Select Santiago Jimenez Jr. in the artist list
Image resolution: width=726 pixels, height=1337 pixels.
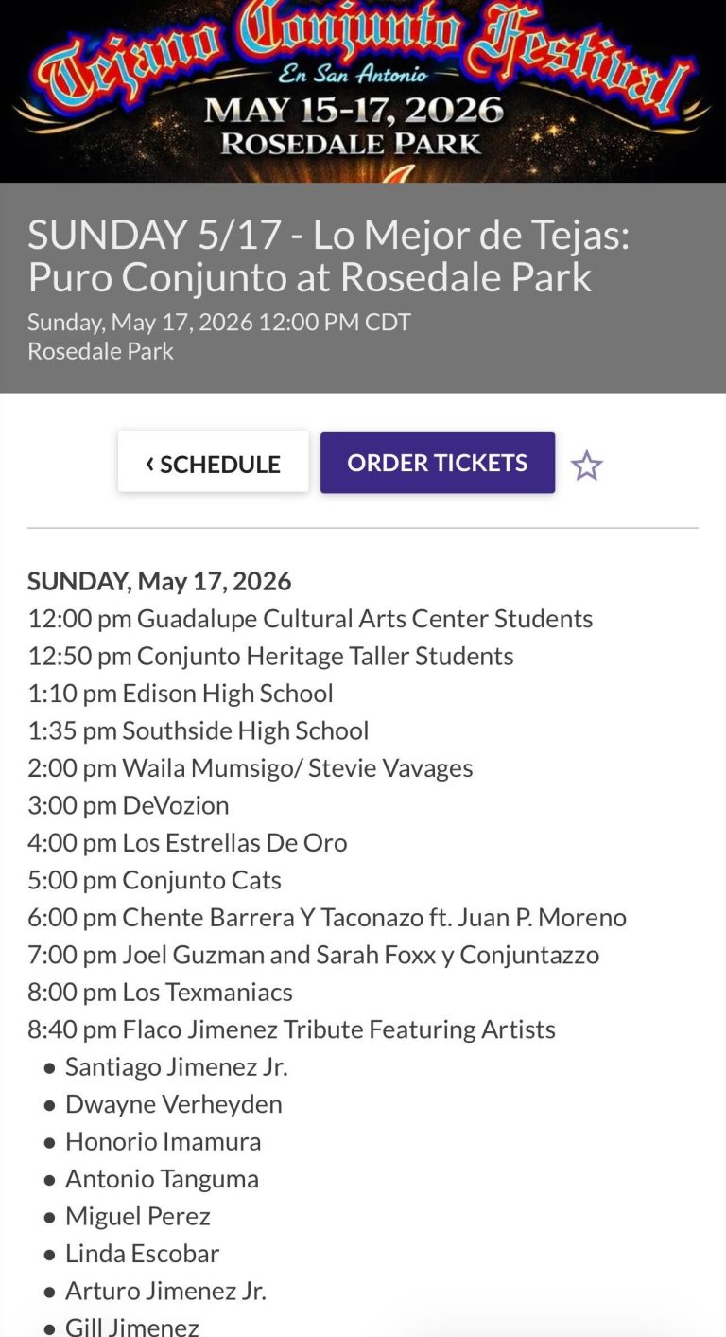coord(176,1066)
